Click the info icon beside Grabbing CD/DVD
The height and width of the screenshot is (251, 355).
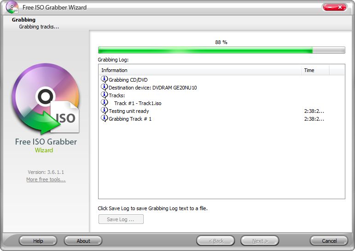click(104, 79)
